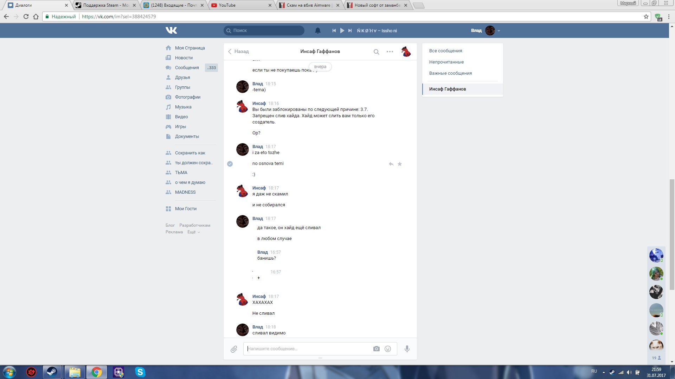Go back with the Назад link
The height and width of the screenshot is (379, 675).
point(239,52)
